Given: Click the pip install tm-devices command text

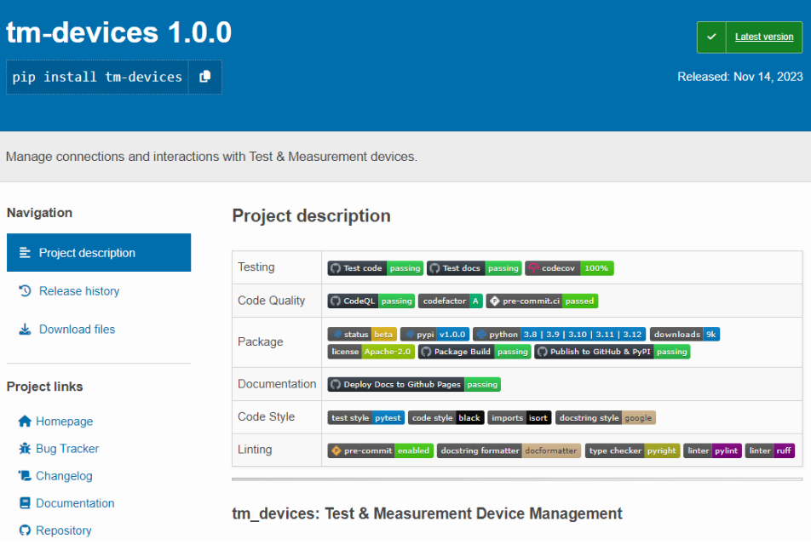Looking at the screenshot, I should [97, 77].
